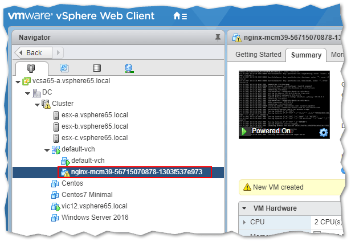Collapse the Cluster node
The image size is (351, 242).
(38, 105)
